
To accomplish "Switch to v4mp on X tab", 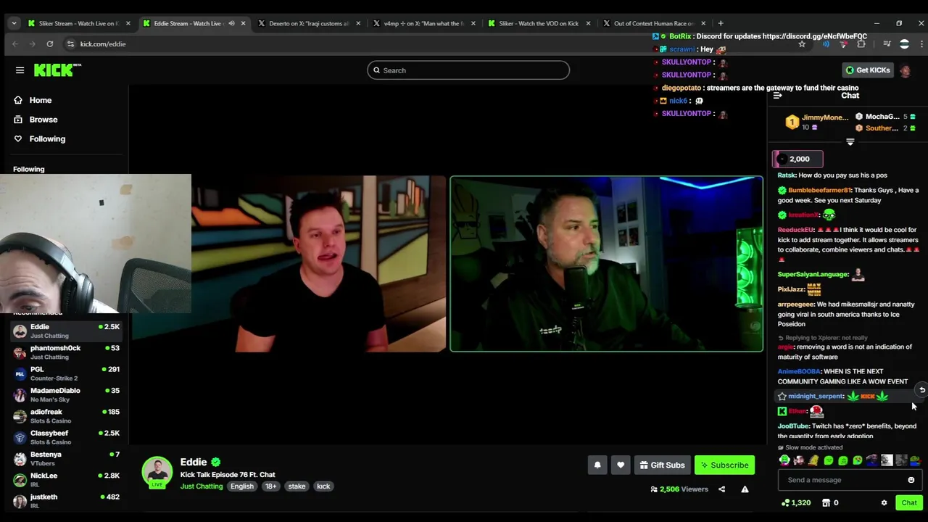I will 423,23.
